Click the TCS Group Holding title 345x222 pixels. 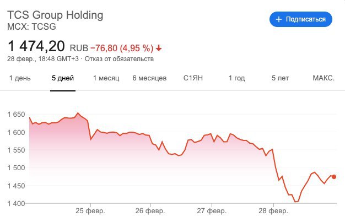tap(55, 15)
